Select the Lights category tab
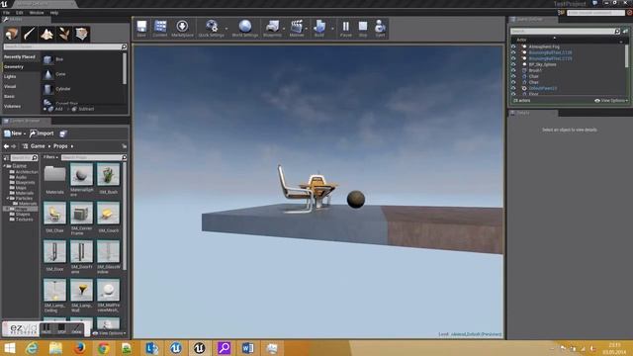Screen dimensions: 633x356 click(21, 77)
